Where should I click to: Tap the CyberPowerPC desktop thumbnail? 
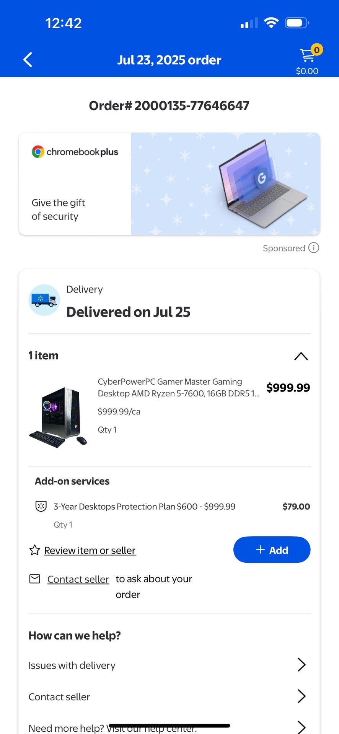point(58,417)
